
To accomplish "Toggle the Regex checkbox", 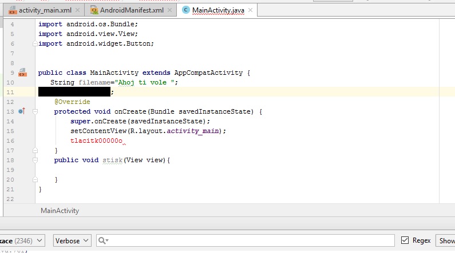I will click(x=405, y=240).
